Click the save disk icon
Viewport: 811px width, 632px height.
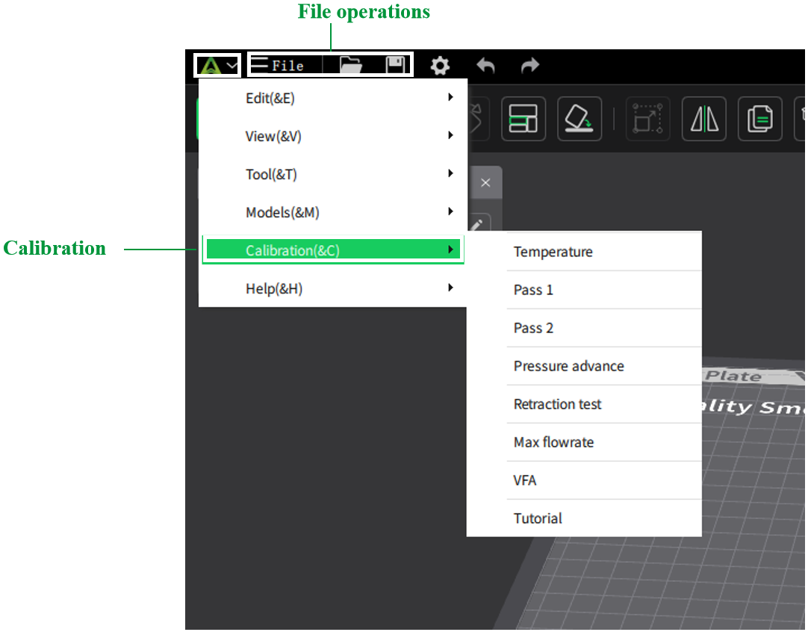pos(395,66)
